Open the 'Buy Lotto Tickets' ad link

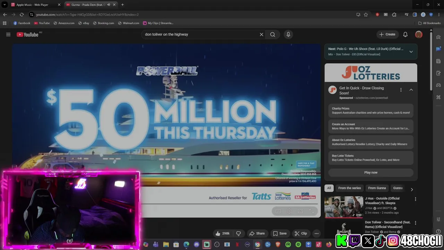pyautogui.click(x=371, y=158)
